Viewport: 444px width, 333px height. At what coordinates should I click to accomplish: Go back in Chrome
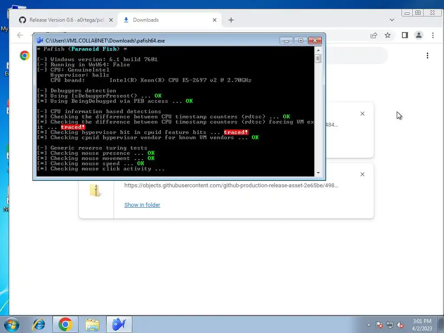(x=20, y=35)
